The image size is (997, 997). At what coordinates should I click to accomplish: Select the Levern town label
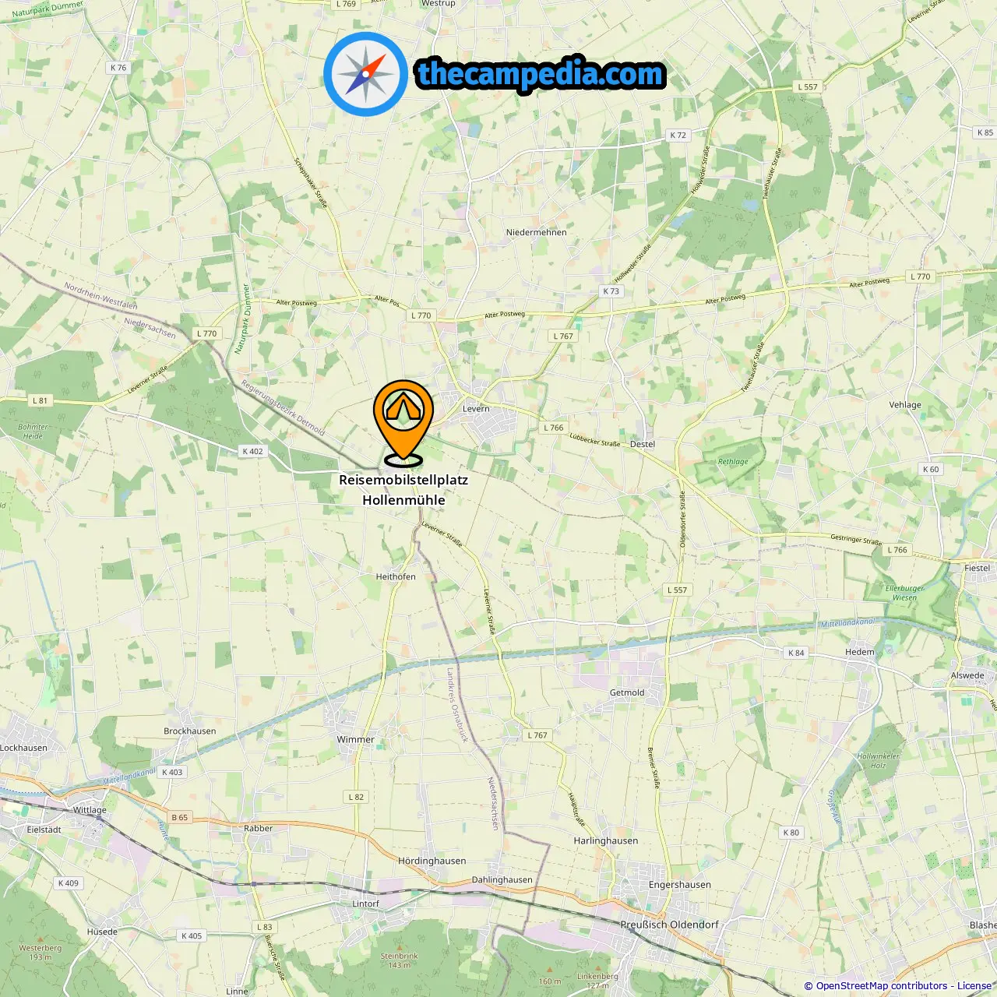[x=476, y=408]
